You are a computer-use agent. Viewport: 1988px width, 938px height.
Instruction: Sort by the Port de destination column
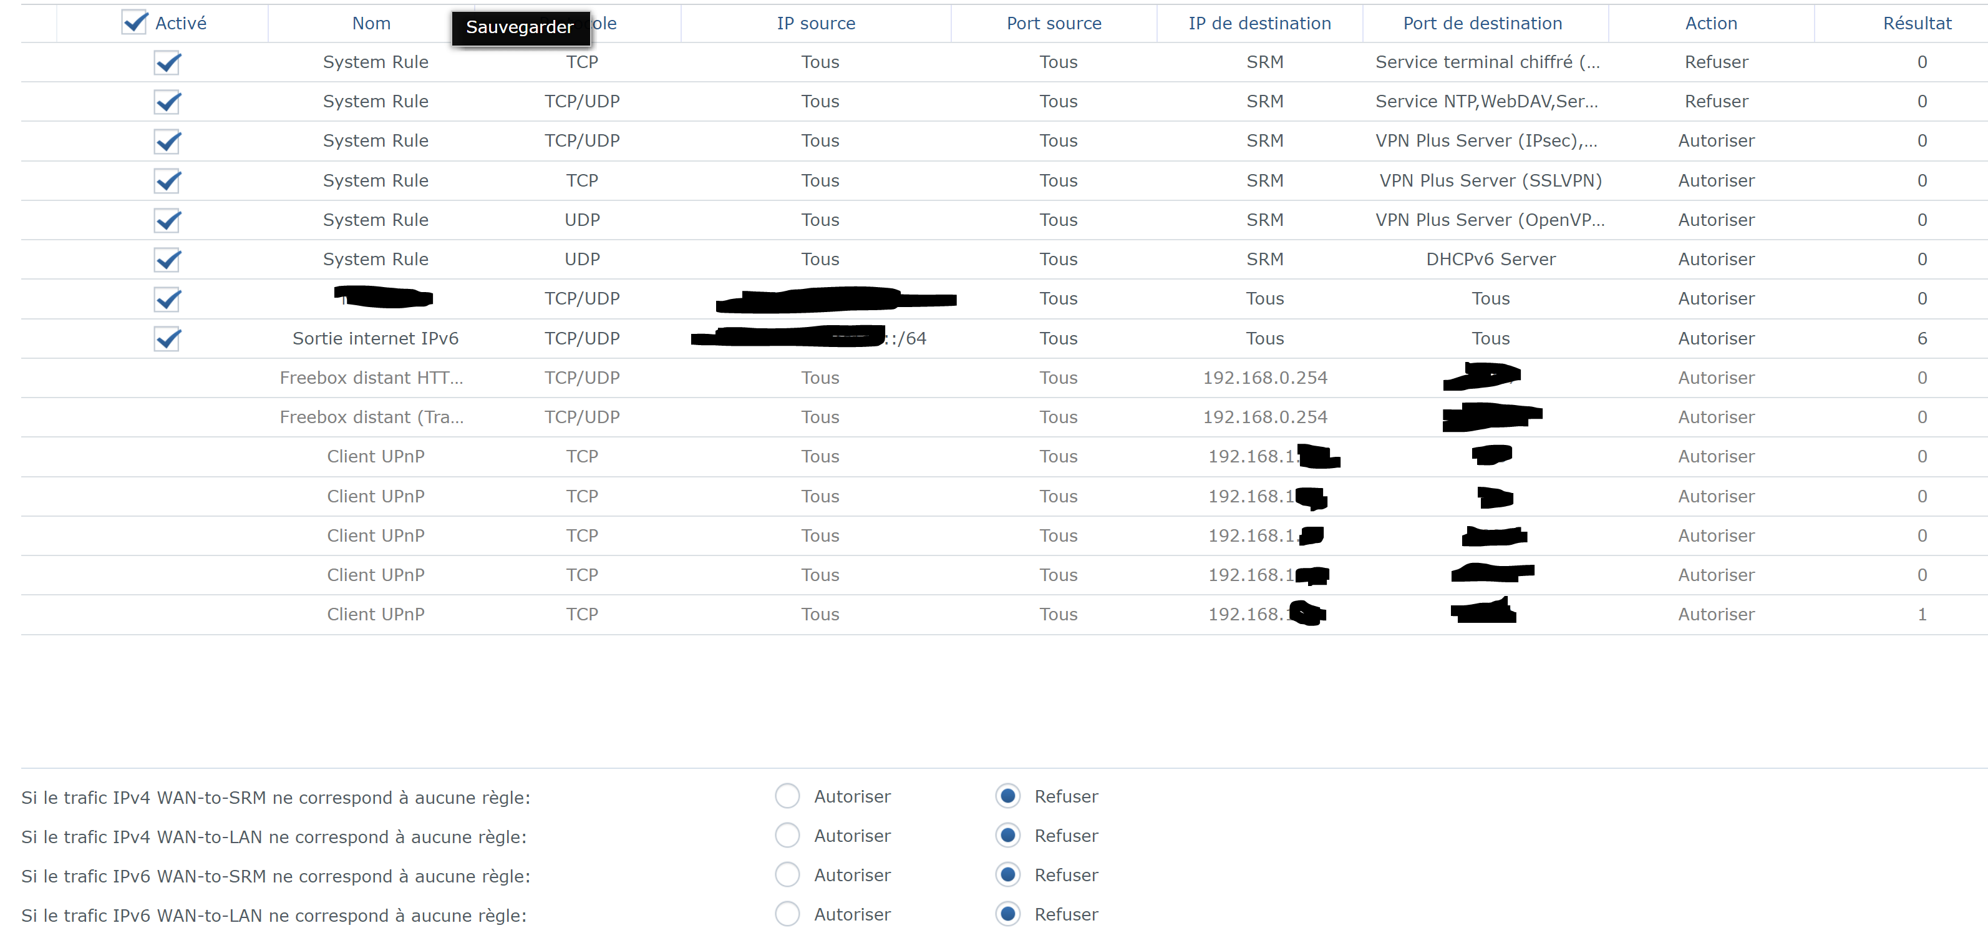tap(1483, 23)
